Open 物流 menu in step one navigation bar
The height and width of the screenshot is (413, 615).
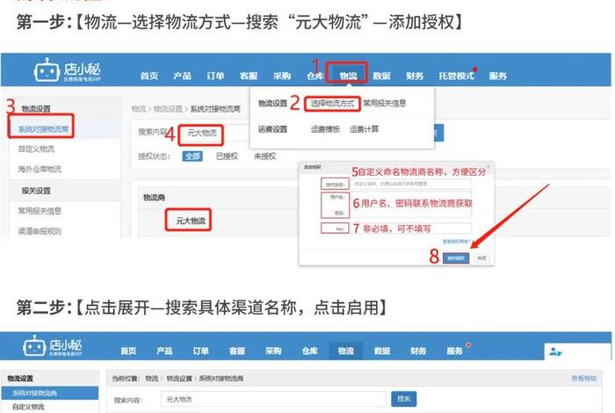348,76
